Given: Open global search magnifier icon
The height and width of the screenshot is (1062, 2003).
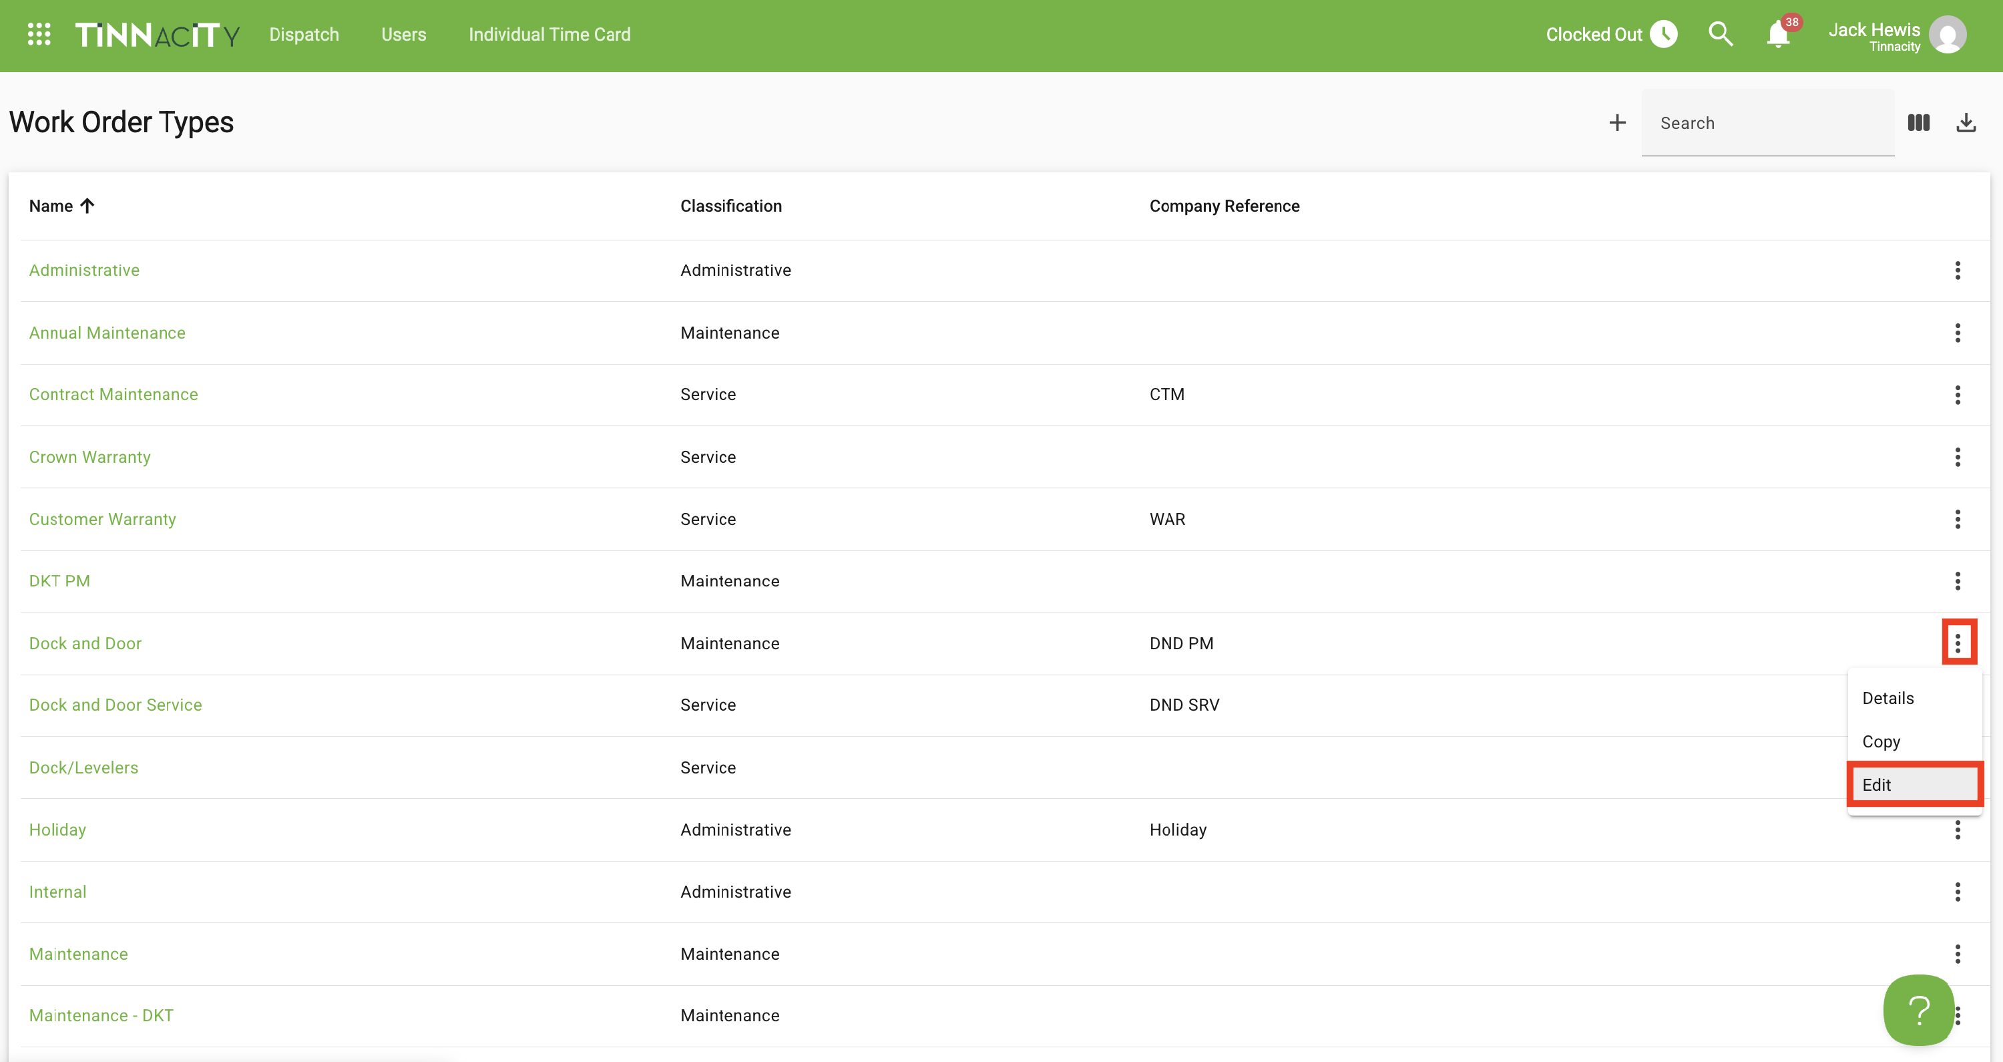Looking at the screenshot, I should pos(1720,34).
